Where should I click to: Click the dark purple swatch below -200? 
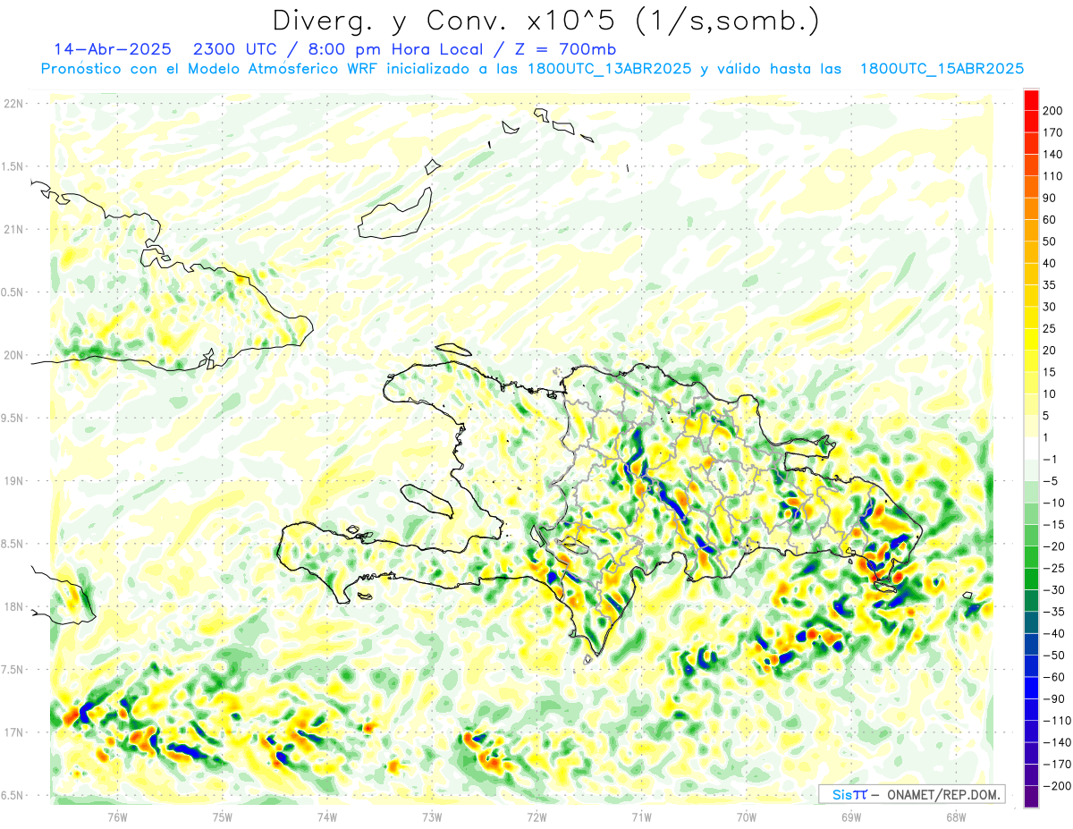[x=1031, y=797]
